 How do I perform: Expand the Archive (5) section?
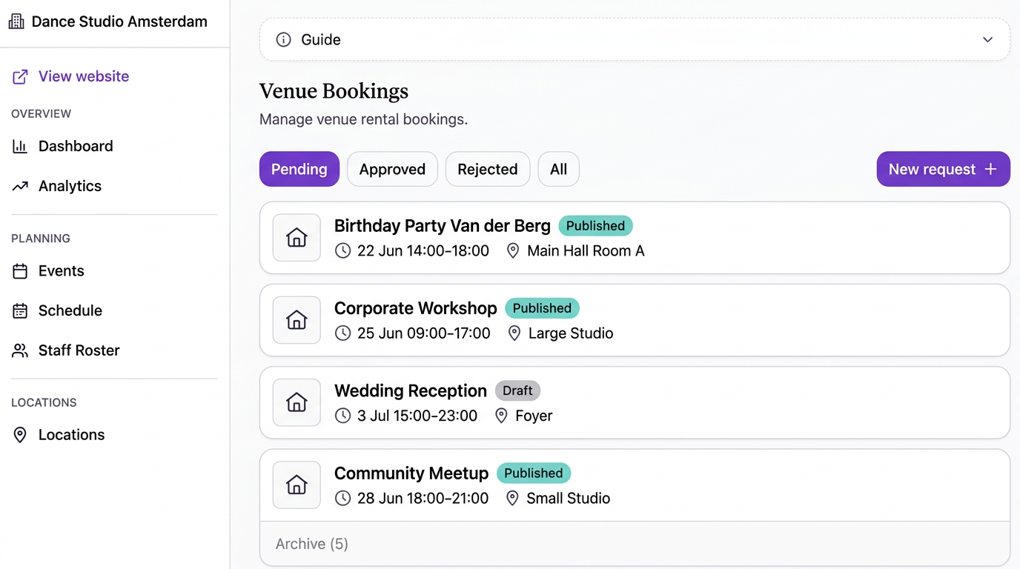(312, 544)
